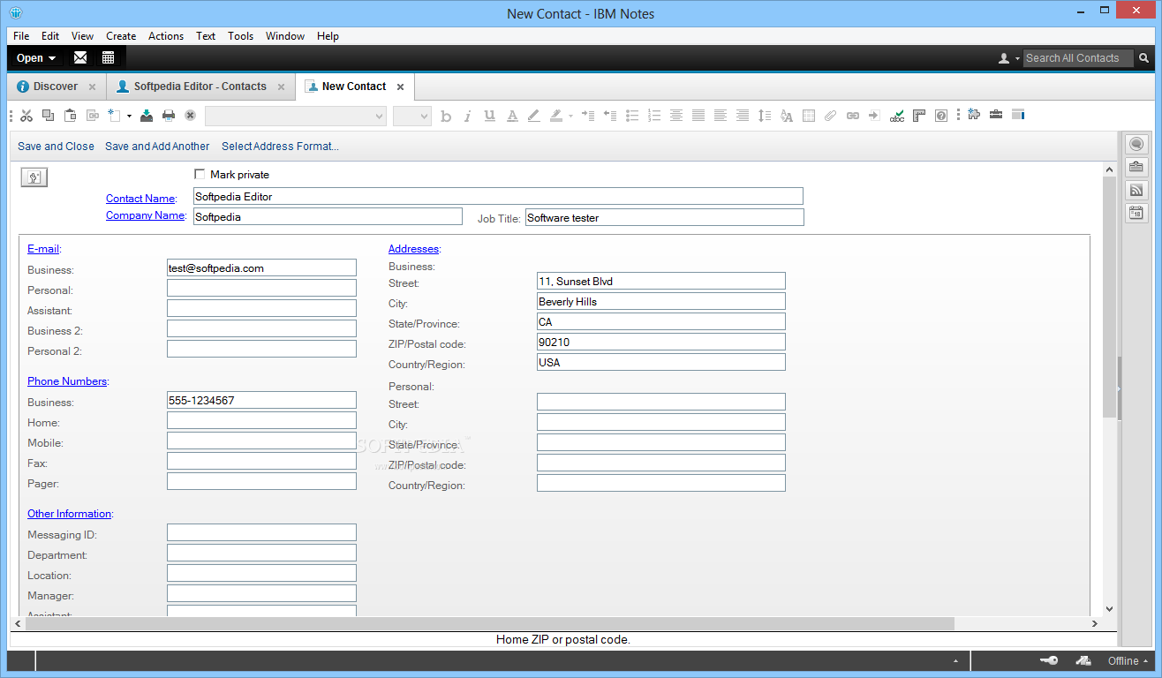Viewport: 1162px width, 678px height.
Task: Open Calendar via the grid icon
Action: pos(108,58)
